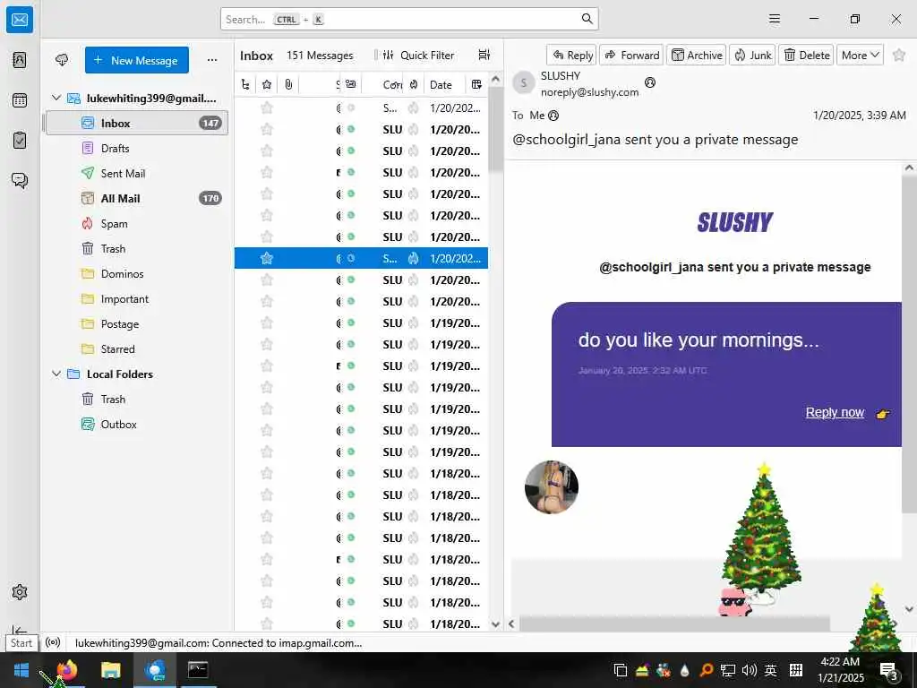Click the Reply button
The width and height of the screenshot is (917, 688).
[x=572, y=55]
